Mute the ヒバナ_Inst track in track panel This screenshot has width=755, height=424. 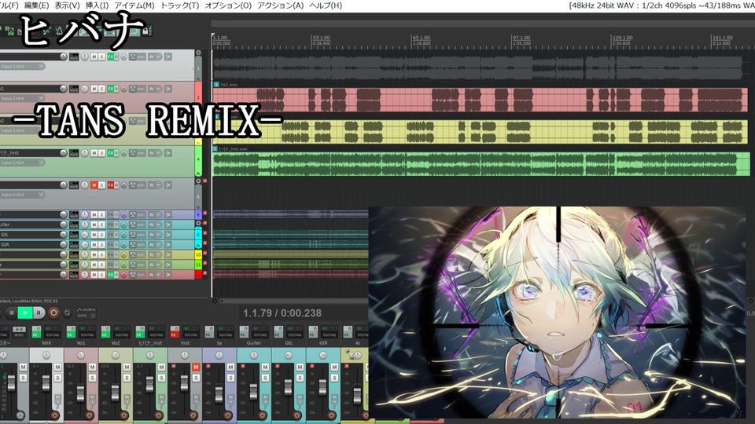click(x=94, y=153)
